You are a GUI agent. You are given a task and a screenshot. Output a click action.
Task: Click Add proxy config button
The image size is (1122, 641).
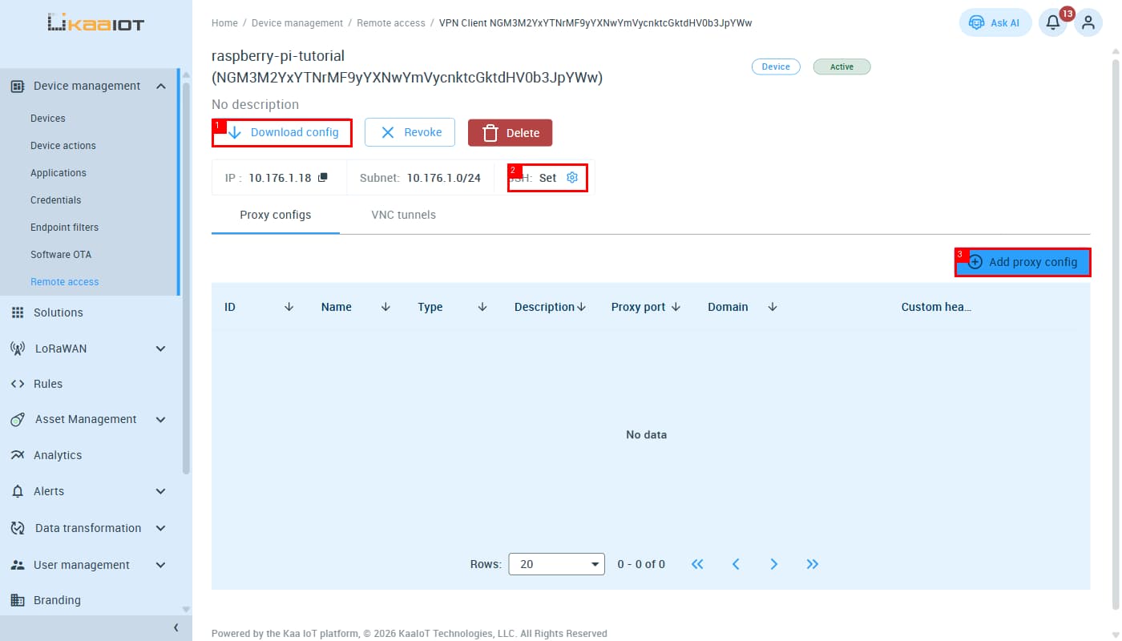pyautogui.click(x=1023, y=262)
